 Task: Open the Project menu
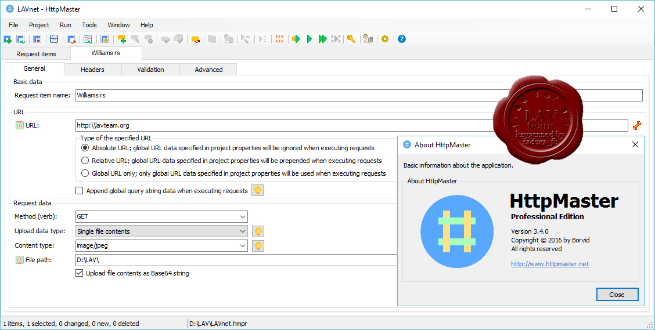click(39, 25)
